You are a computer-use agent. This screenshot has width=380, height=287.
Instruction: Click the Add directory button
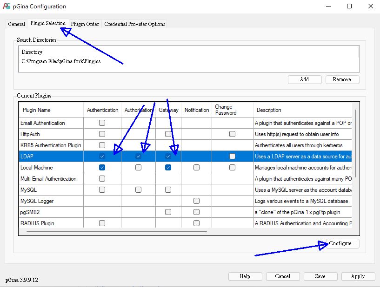tap(305, 79)
